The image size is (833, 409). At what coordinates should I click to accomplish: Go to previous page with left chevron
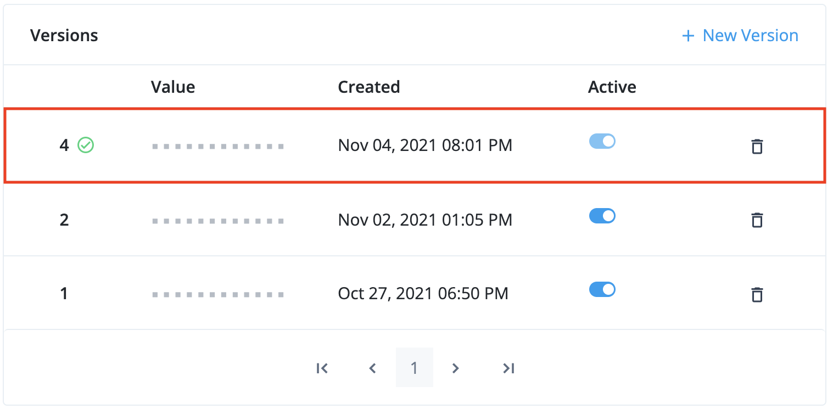[x=372, y=368]
